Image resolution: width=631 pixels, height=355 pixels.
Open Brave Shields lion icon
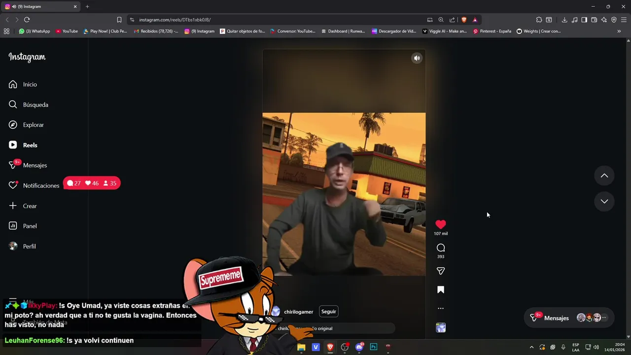tap(464, 20)
